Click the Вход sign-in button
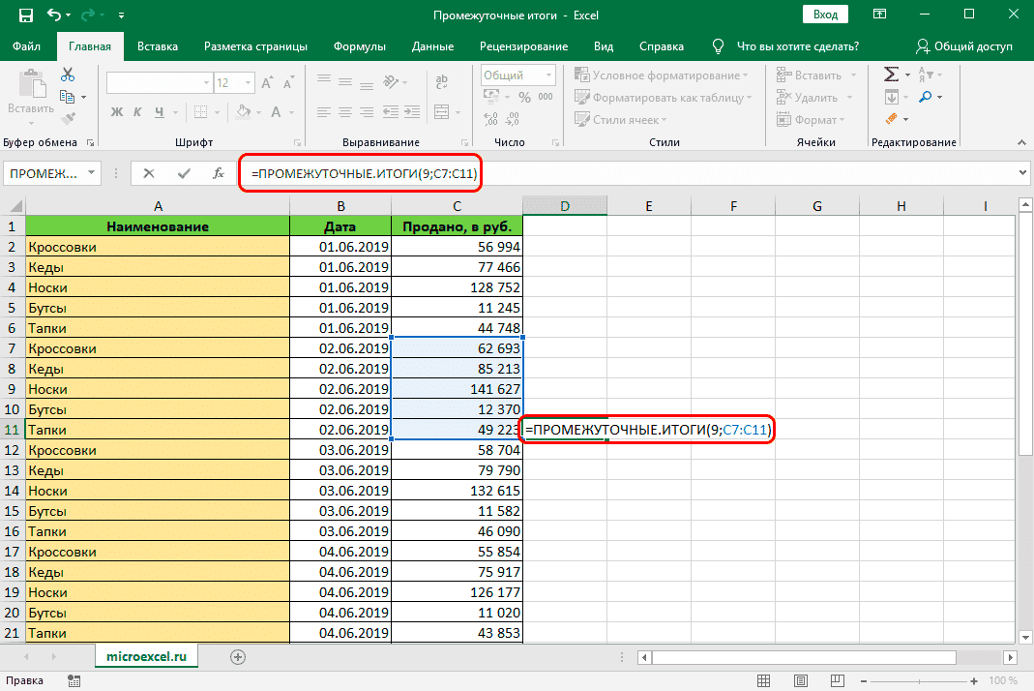 (825, 15)
